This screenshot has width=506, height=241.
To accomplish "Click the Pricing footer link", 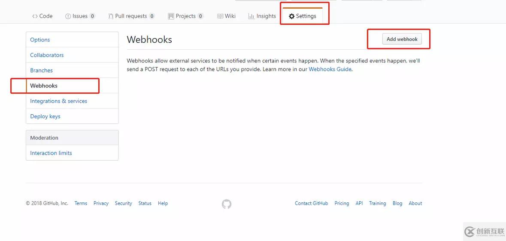I will [342, 203].
